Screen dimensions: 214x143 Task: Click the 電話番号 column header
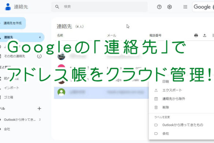[x=155, y=36]
